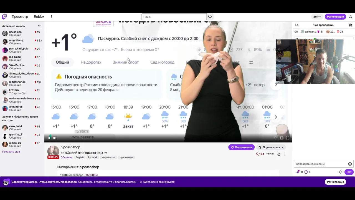Open the ms_Nasul channel
355x200 pixels.
pyautogui.click(x=22, y=58)
